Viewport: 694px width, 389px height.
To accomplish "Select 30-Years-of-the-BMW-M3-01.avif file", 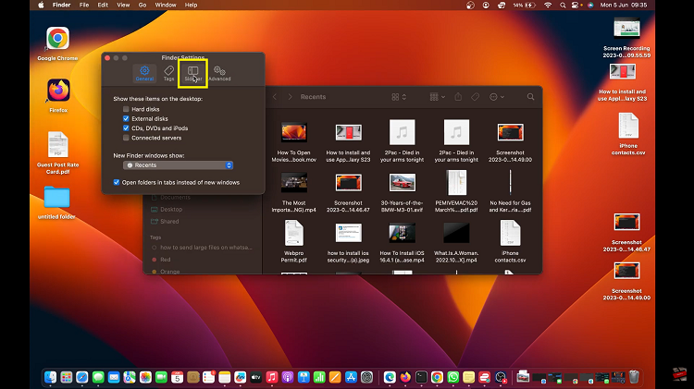I will click(403, 192).
